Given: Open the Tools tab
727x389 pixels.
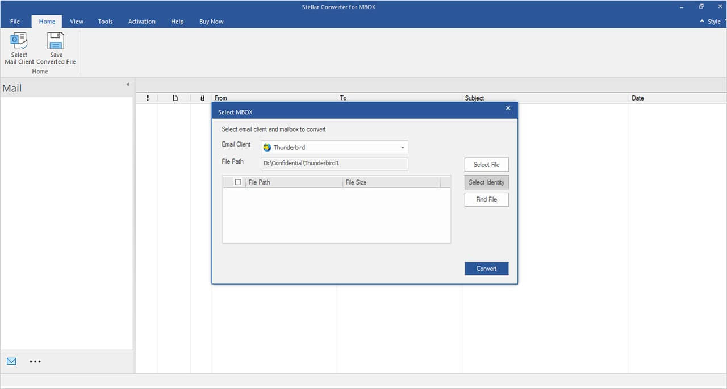Looking at the screenshot, I should (105, 22).
